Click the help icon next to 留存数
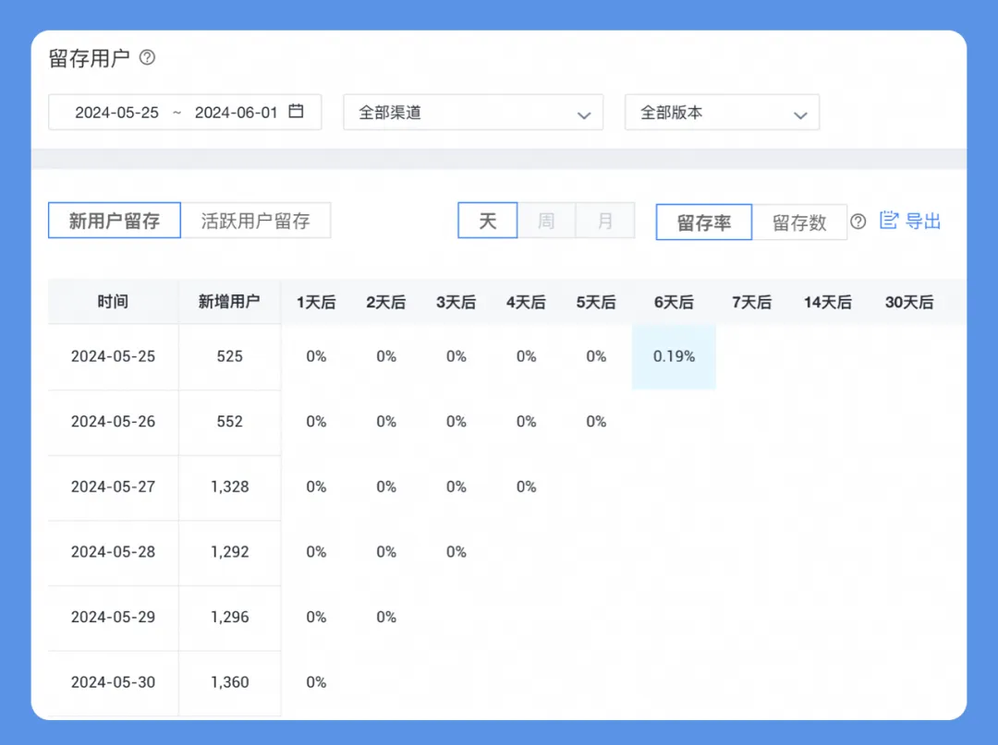 (858, 222)
